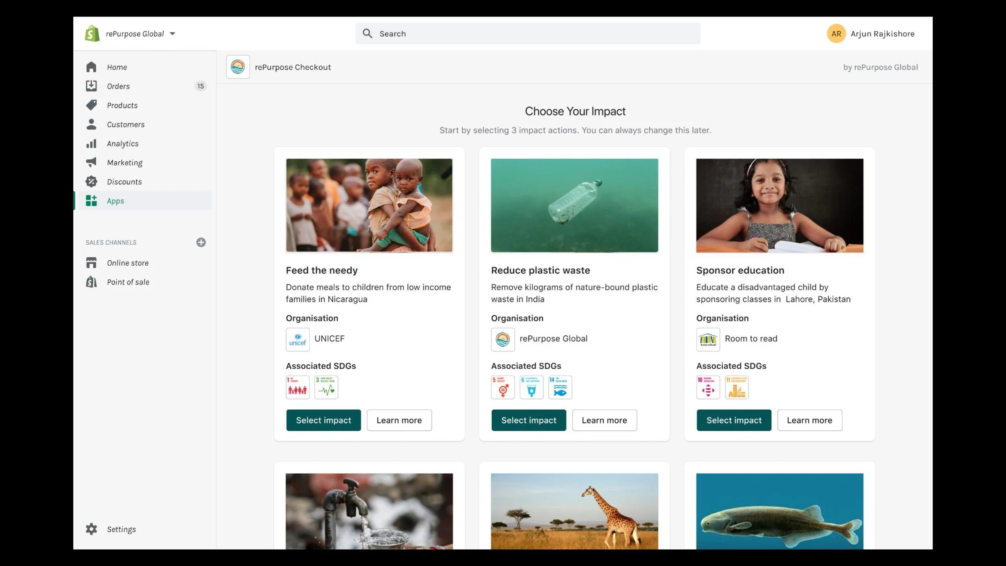1006x566 pixels.
Task: Click the Search input field
Action: [x=528, y=33]
